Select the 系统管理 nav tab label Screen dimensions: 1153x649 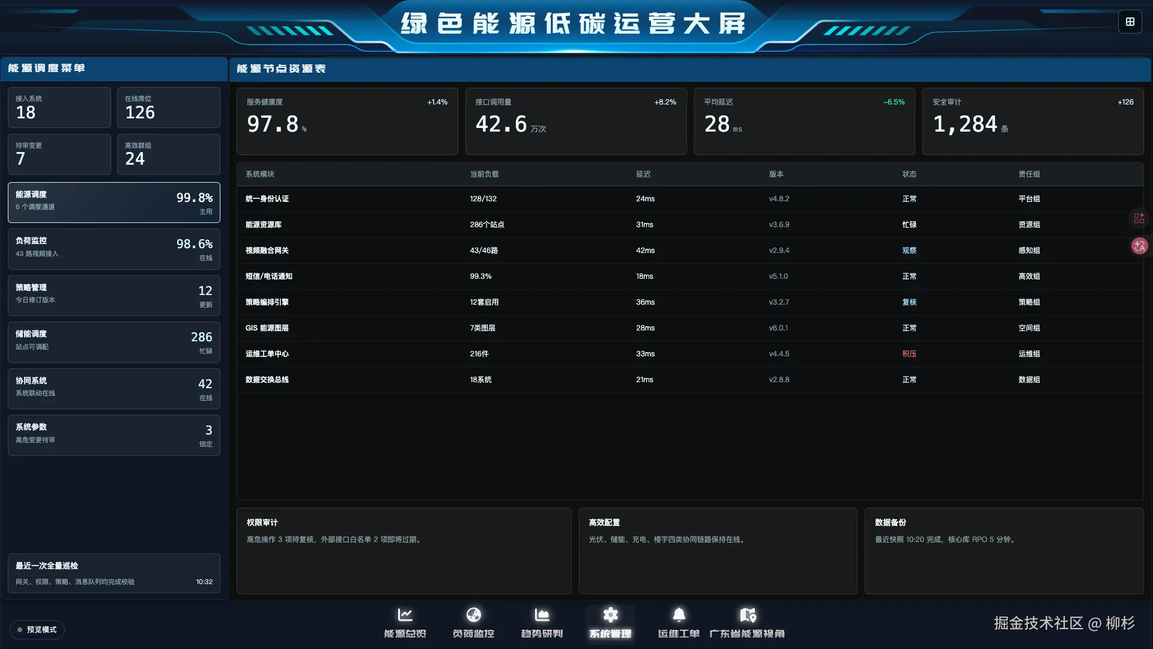611,634
